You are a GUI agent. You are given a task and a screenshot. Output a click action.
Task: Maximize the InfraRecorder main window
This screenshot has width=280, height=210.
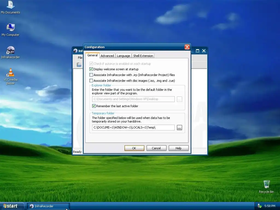click(197, 51)
